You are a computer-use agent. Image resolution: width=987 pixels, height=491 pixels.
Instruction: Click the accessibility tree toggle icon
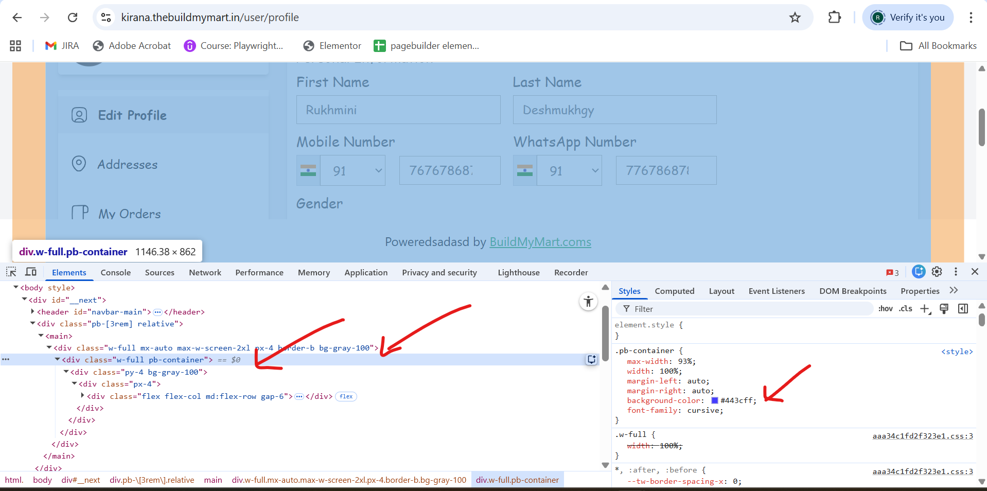(588, 302)
